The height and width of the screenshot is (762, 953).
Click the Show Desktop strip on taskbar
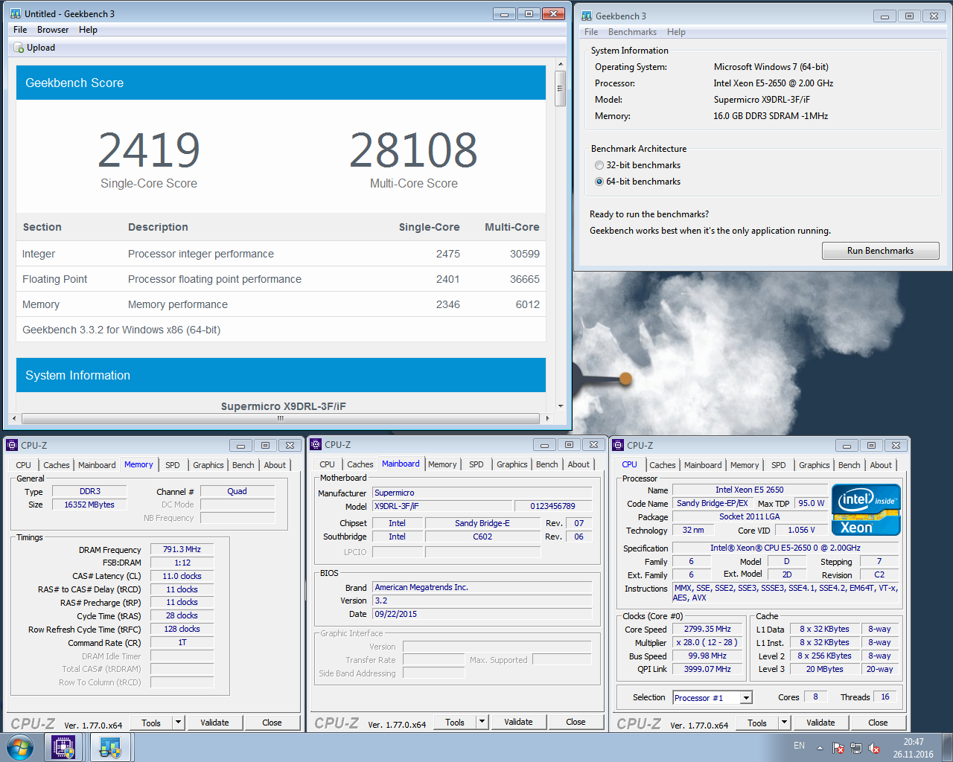point(947,747)
